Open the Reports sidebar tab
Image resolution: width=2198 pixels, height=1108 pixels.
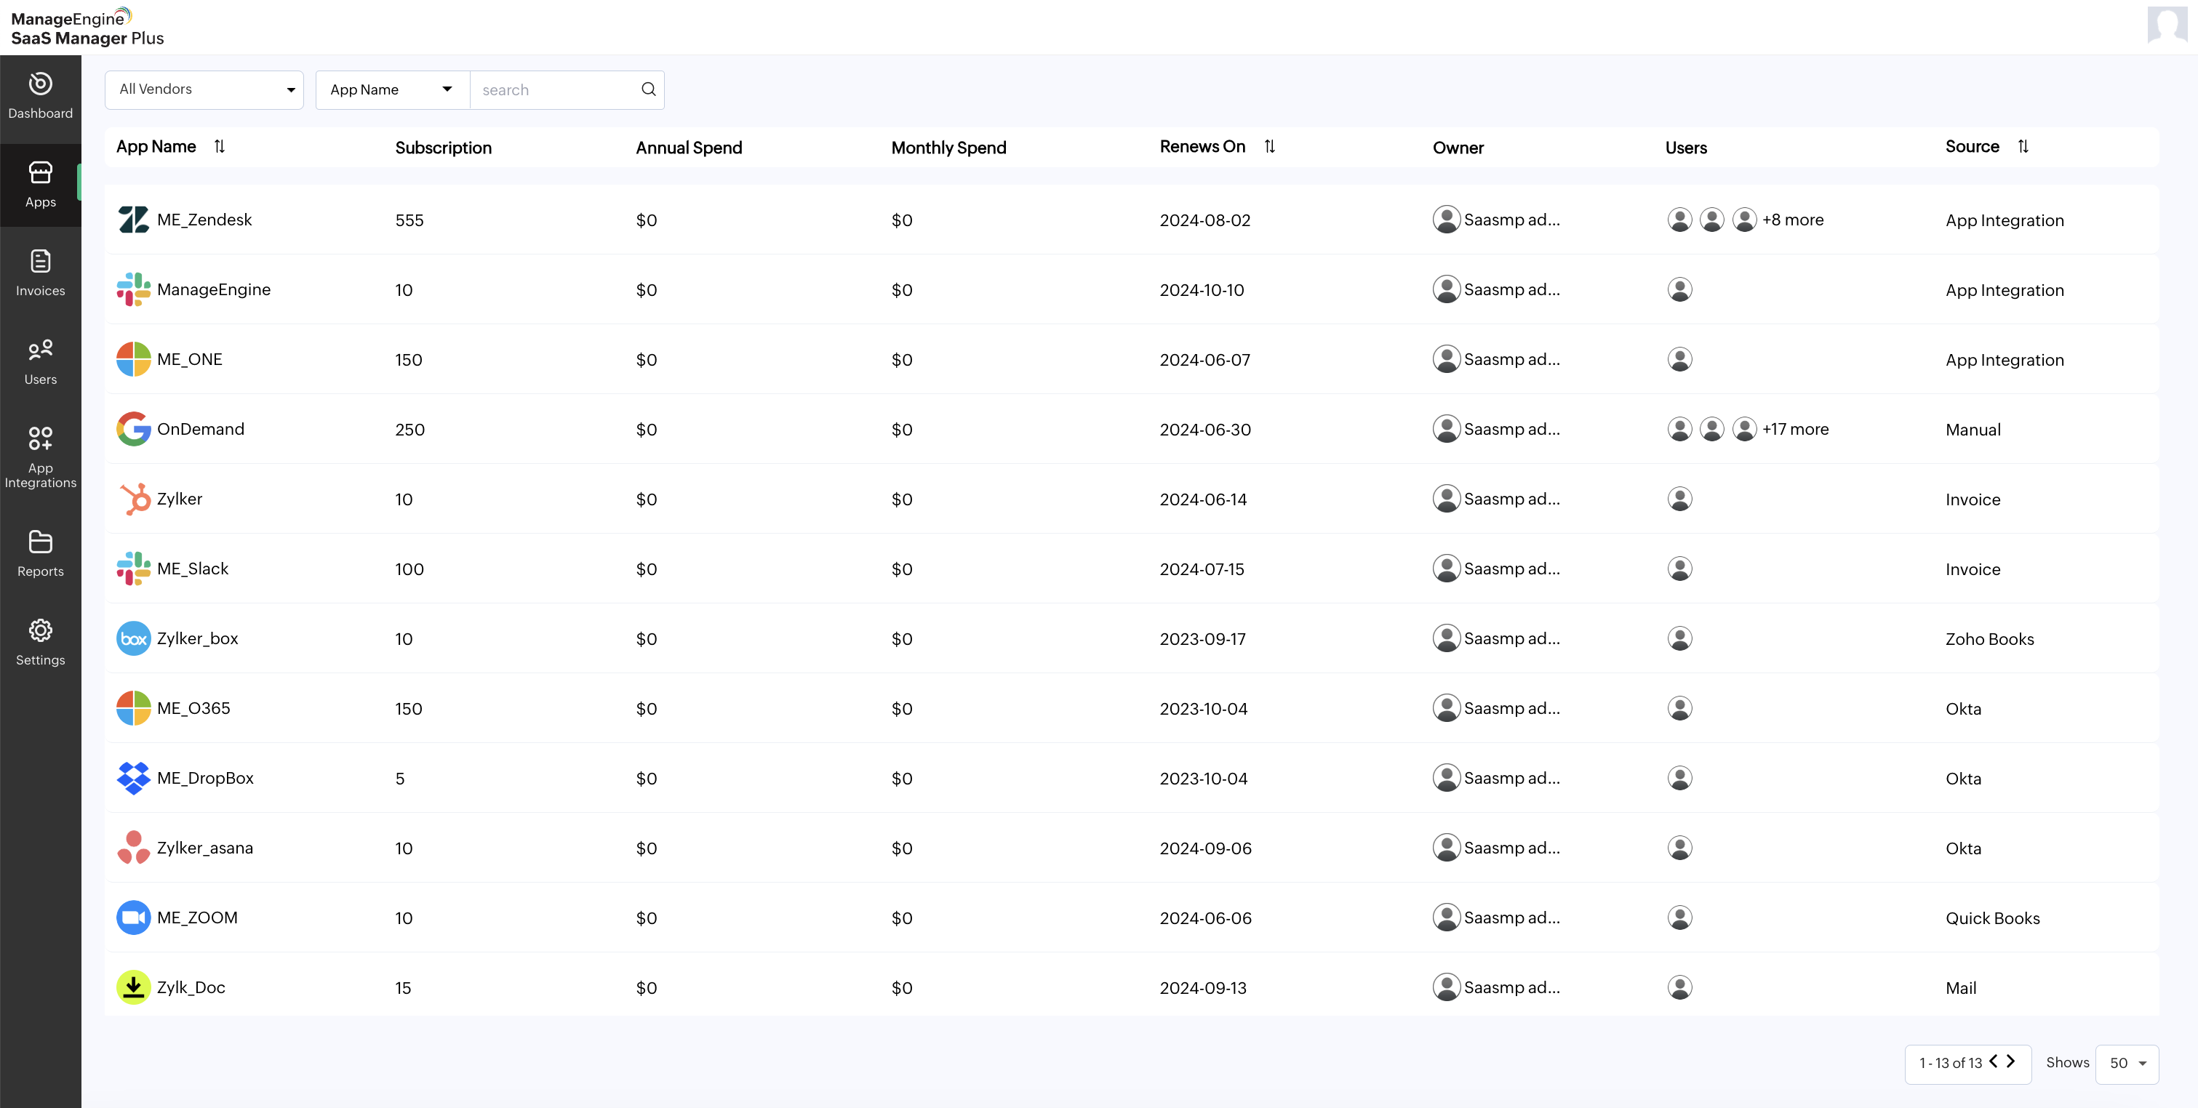click(x=40, y=553)
